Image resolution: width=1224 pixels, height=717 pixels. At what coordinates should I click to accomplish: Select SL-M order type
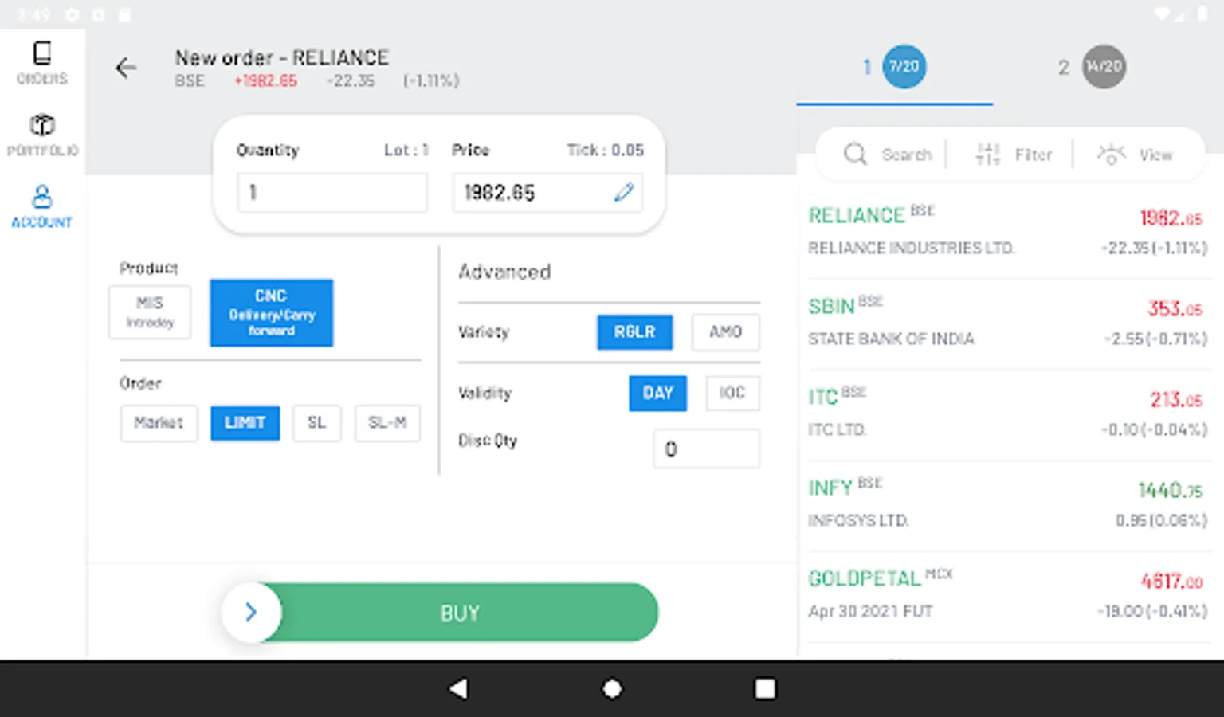pyautogui.click(x=387, y=422)
